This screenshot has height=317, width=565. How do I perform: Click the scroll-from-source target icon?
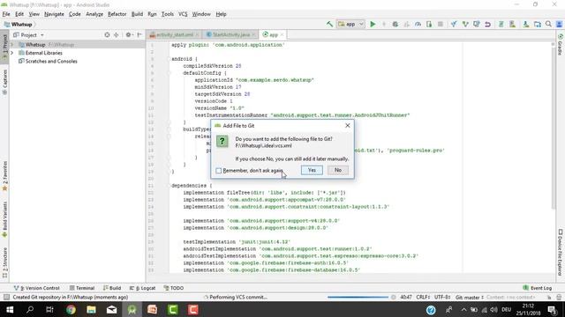point(107,35)
